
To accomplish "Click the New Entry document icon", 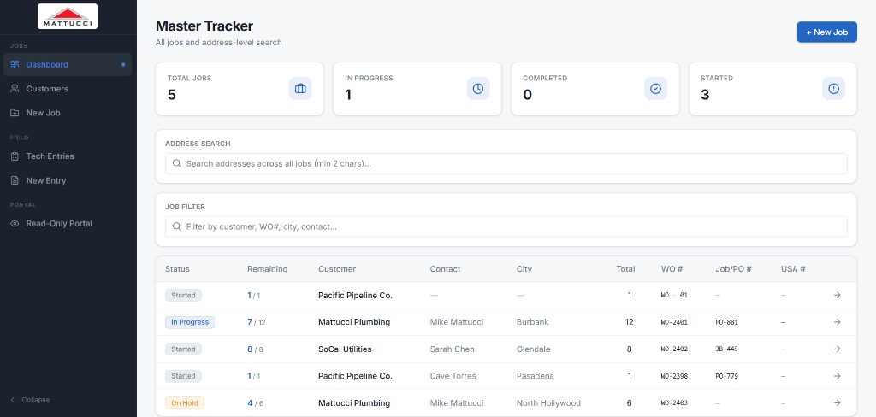I will click(15, 180).
